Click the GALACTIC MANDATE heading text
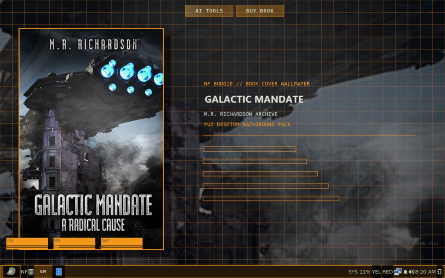Screen dimensions: 445x278 coord(254,99)
